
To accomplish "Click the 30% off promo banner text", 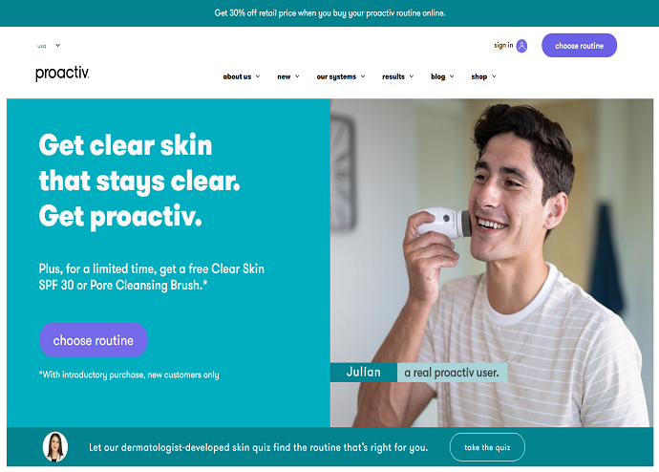I will (x=329, y=13).
